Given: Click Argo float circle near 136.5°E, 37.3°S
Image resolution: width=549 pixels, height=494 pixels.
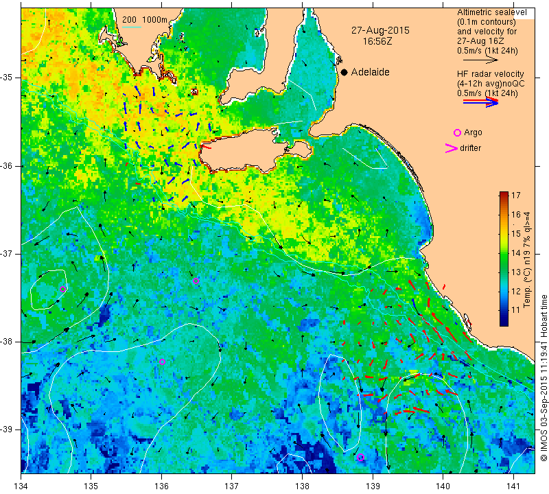Looking at the screenshot, I should (196, 281).
